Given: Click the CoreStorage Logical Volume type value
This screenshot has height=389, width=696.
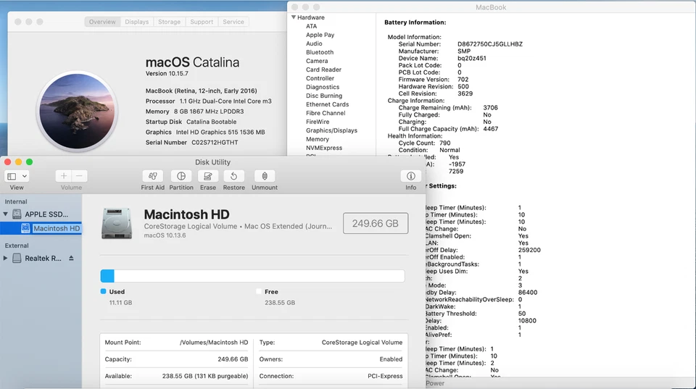Looking at the screenshot, I should click(362, 343).
